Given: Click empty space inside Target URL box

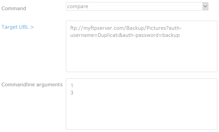Looking at the screenshot, I should click(x=142, y=56).
